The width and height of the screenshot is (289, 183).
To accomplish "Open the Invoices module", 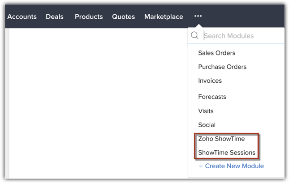I will tap(210, 81).
